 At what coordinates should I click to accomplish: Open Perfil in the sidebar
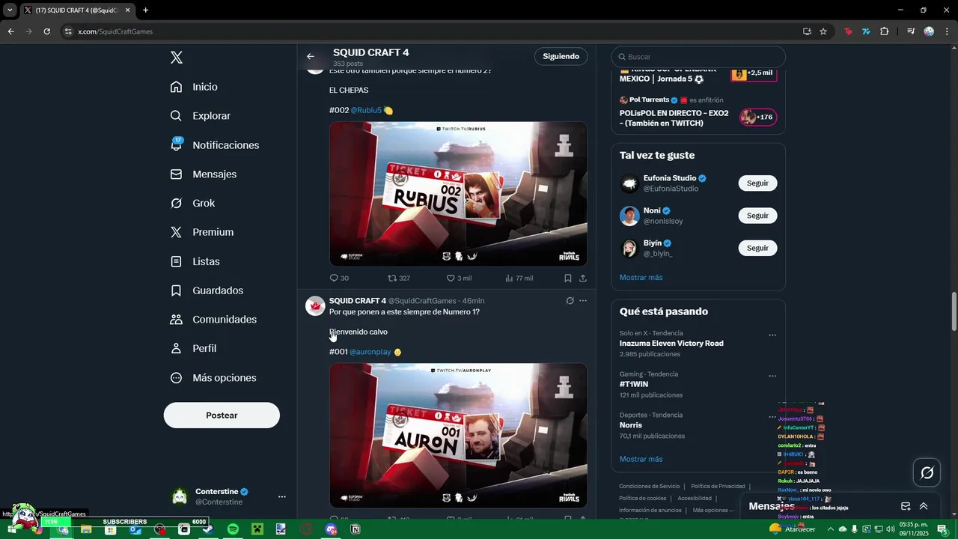point(193,349)
